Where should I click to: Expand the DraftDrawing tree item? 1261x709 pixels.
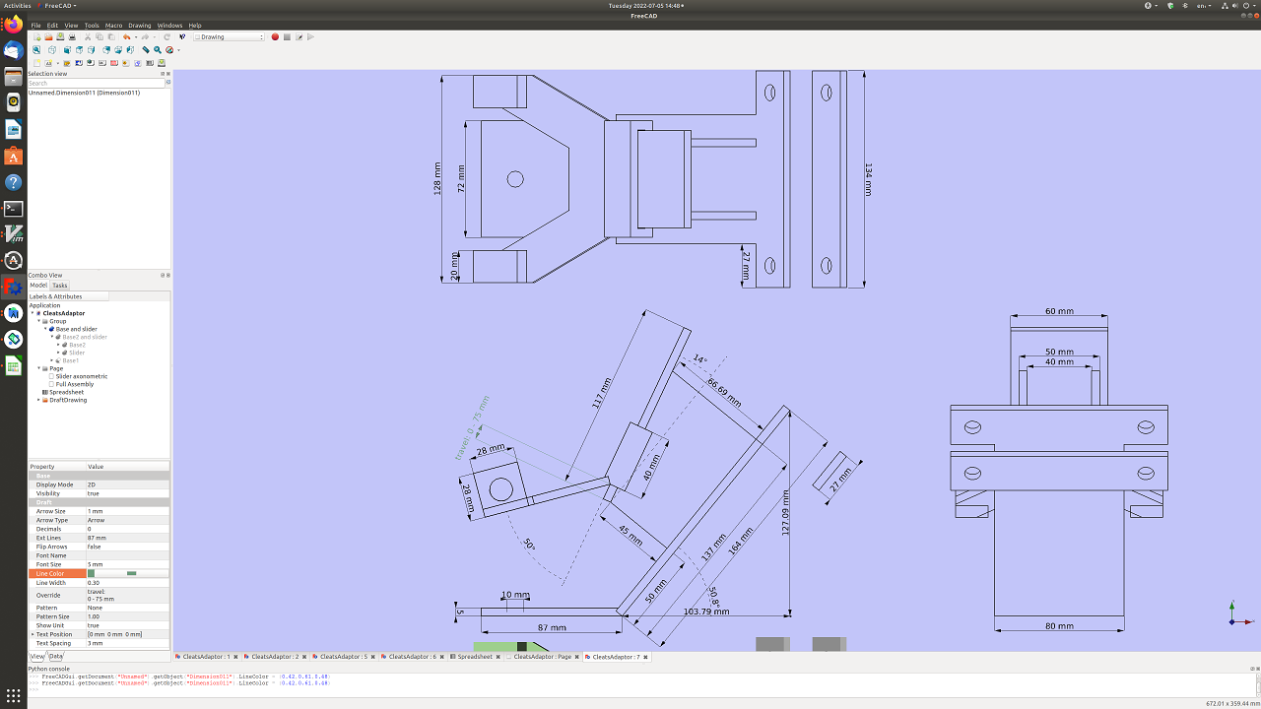point(39,400)
